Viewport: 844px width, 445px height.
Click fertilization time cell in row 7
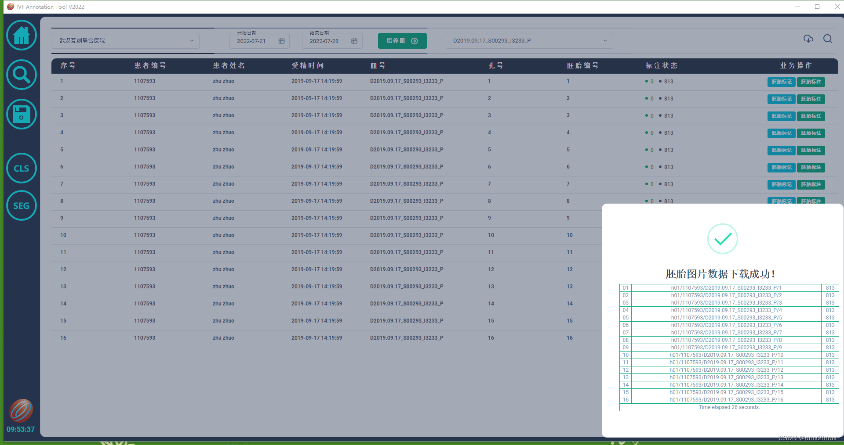tap(316, 184)
